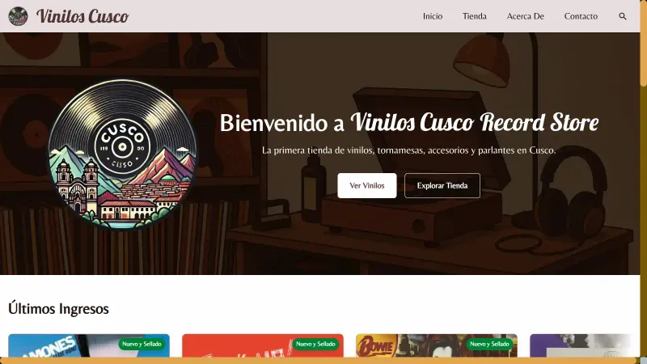This screenshot has height=364, width=647.
Task: Click Nuevo y Sellado badge on Ramones card
Action: pos(142,344)
